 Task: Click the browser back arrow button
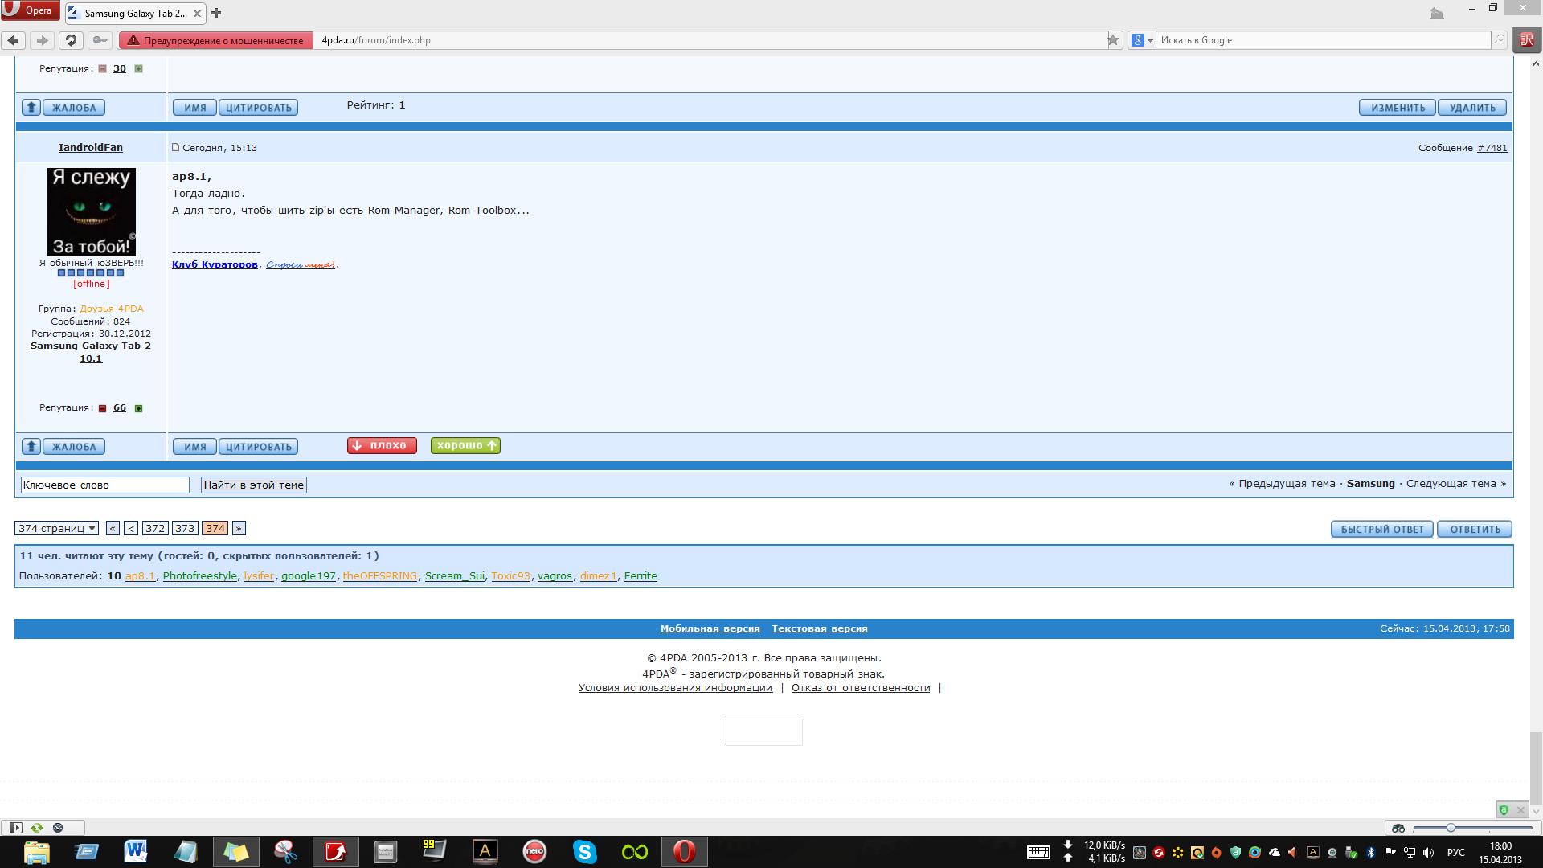tap(14, 40)
